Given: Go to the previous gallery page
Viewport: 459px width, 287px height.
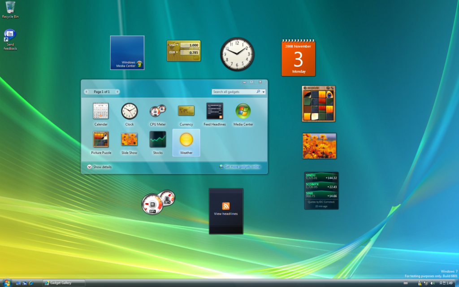Looking at the screenshot, I should 87,91.
